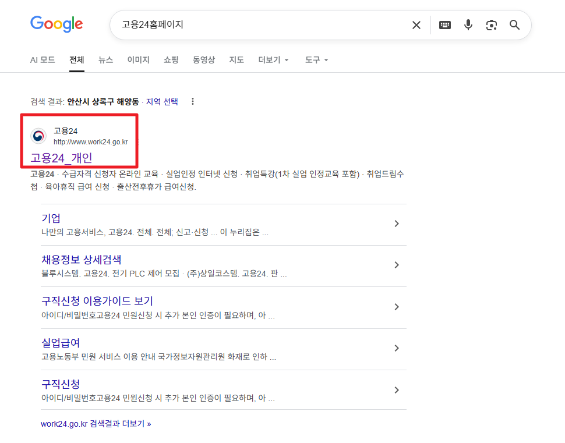Click inside the search input field
The width and height of the screenshot is (565, 443).
[256, 25]
